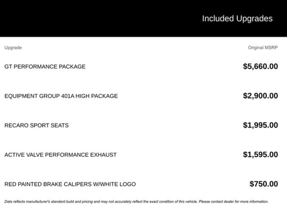Click the $5,660.00 price
The image size is (287, 215).
[260, 66]
